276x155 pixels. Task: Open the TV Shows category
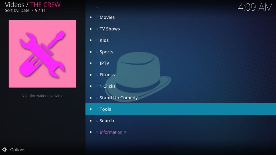[x=181, y=29]
